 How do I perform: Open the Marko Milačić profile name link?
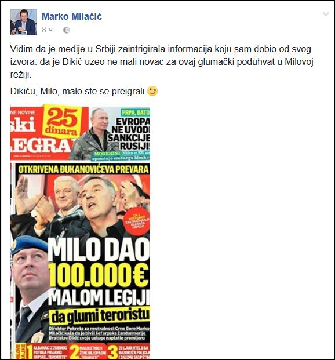click(x=72, y=17)
